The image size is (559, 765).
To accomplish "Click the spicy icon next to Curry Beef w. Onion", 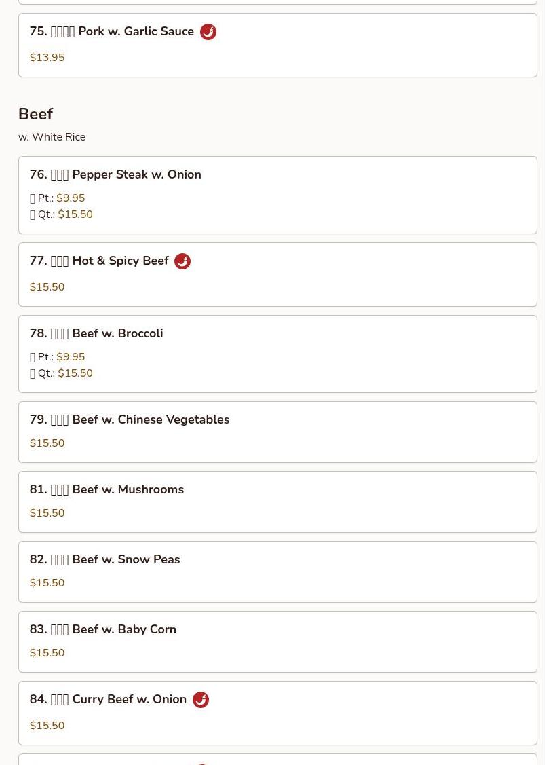I will (x=201, y=700).
